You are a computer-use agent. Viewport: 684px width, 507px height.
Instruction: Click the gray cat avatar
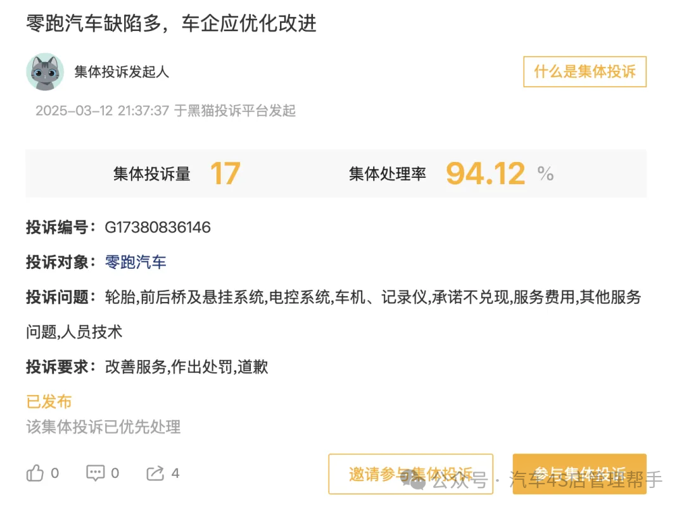pos(45,72)
